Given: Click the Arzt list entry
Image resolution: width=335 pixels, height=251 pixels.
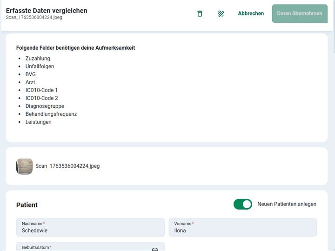Looking at the screenshot, I should point(30,82).
